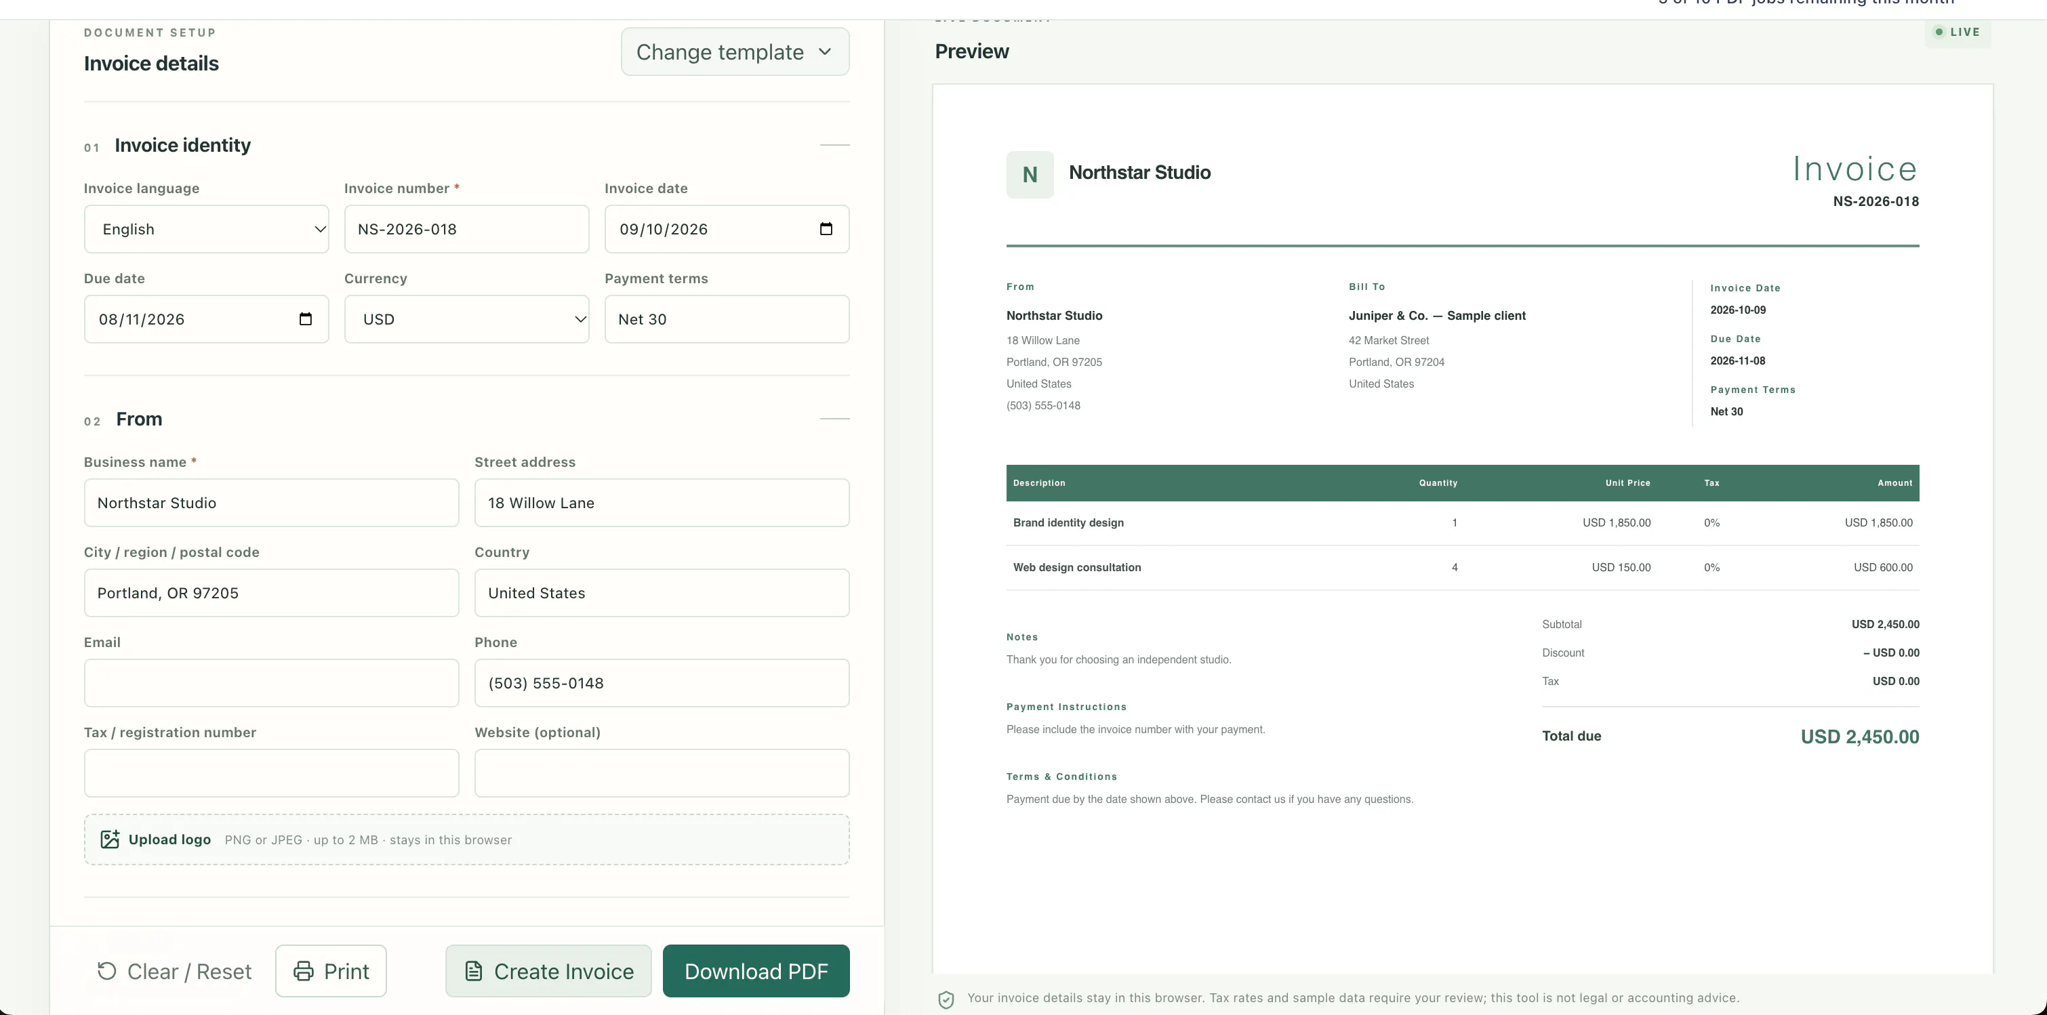Screen dimensions: 2047x1015
Task: Focus the Payment terms field with Net 30
Action: pyautogui.click(x=727, y=319)
